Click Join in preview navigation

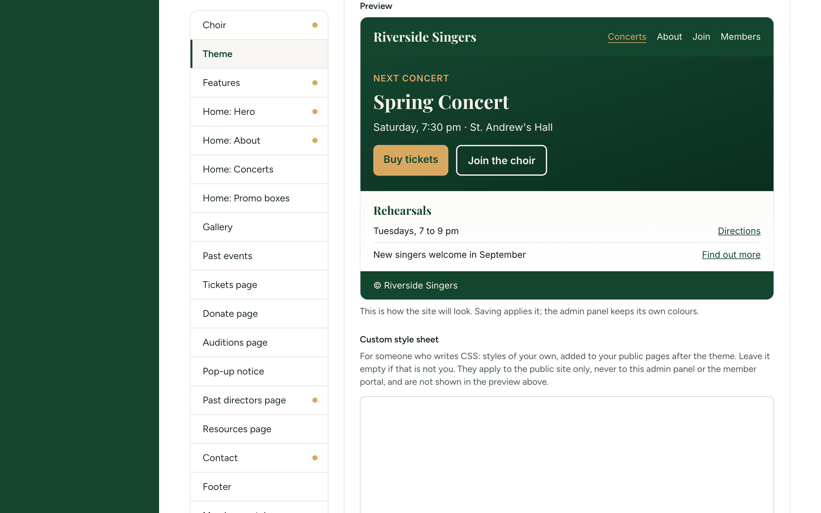701,37
